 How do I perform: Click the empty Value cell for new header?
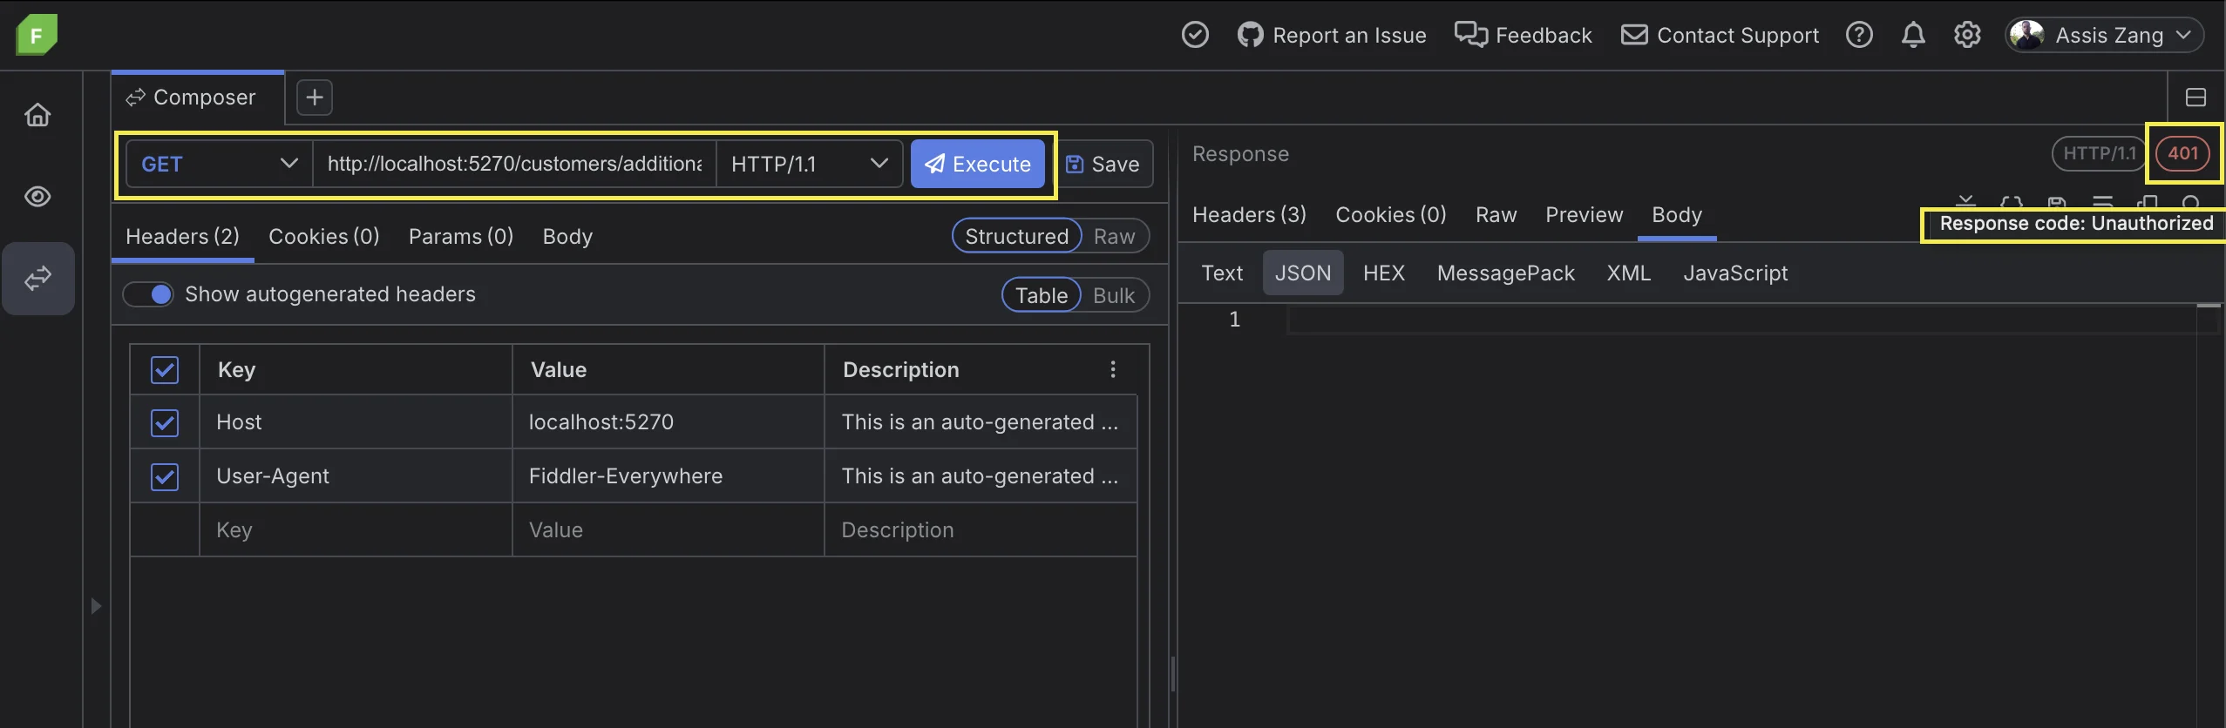click(x=668, y=529)
